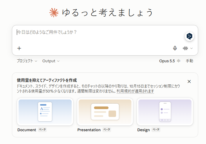This screenshot has width=206, height=144.
Task: Open the 利用規約が適用されます link
Action: (x=135, y=91)
